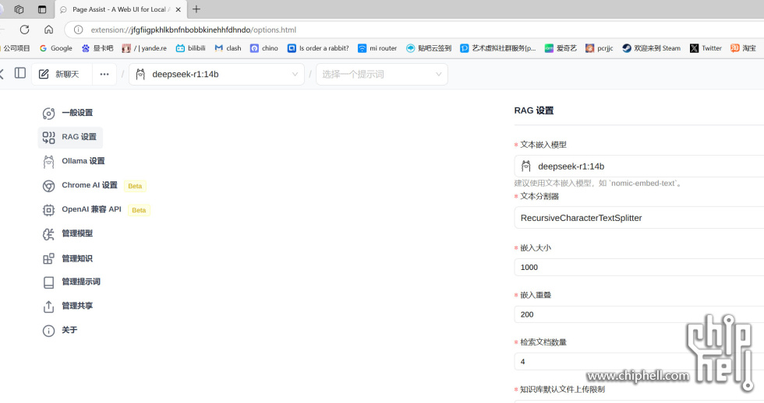Start a new chat with 新聊天 pencil icon

click(44, 74)
